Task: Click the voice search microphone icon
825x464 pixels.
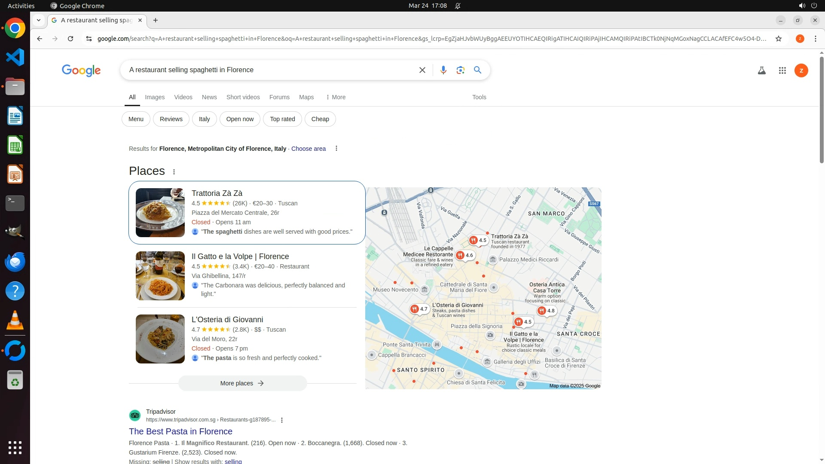Action: point(443,70)
